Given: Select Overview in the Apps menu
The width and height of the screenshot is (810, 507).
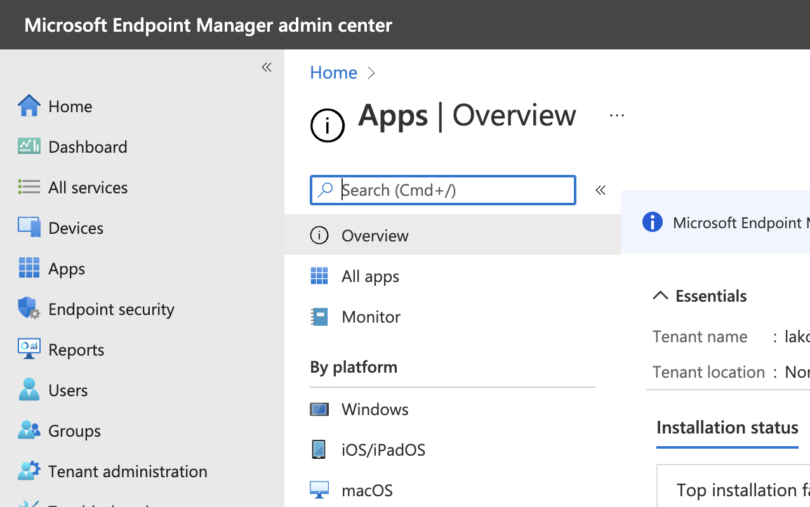Looking at the screenshot, I should [453, 235].
